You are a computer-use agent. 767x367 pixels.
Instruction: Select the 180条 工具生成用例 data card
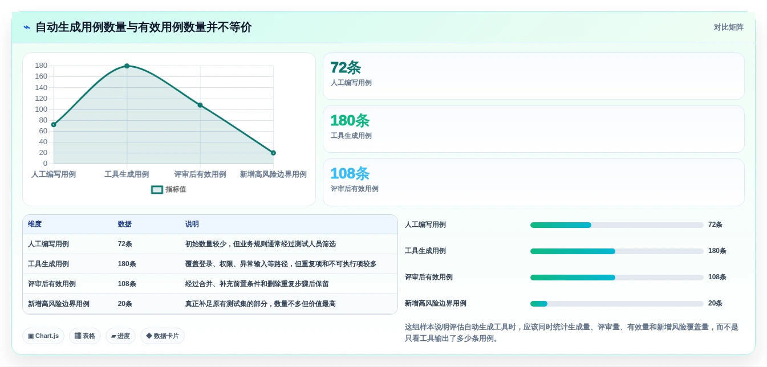(x=533, y=129)
